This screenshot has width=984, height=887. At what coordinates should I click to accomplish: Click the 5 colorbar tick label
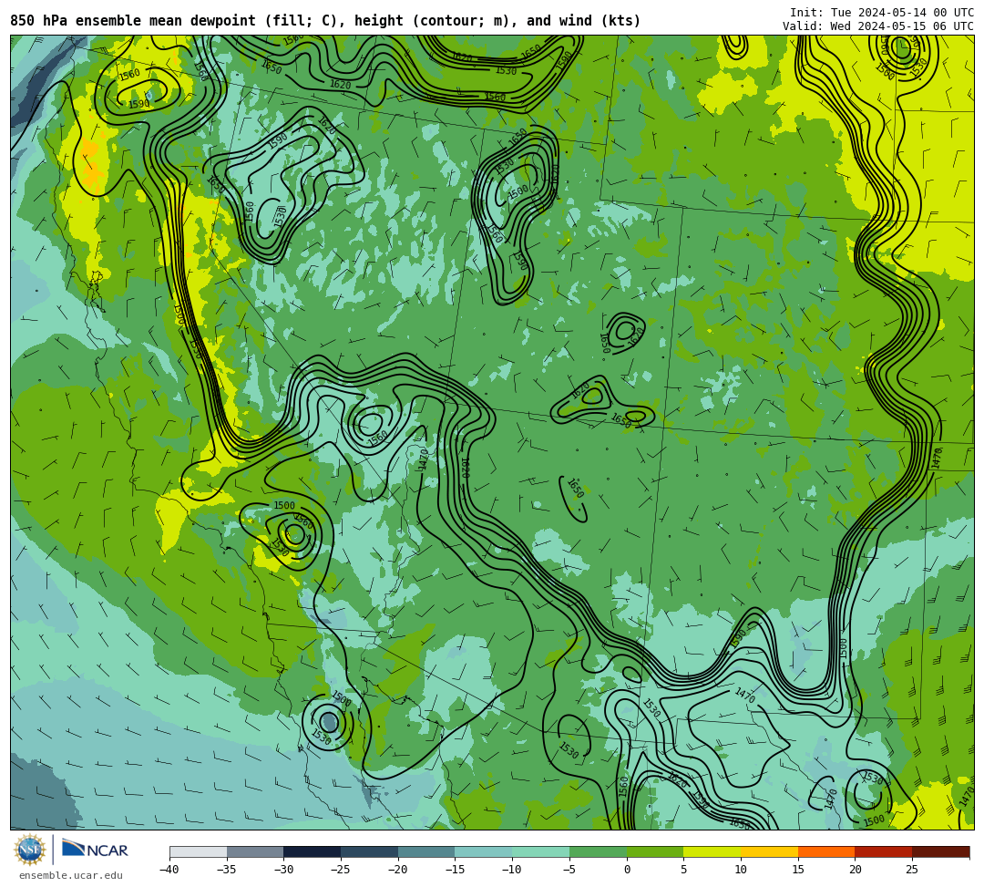pyautogui.click(x=684, y=870)
